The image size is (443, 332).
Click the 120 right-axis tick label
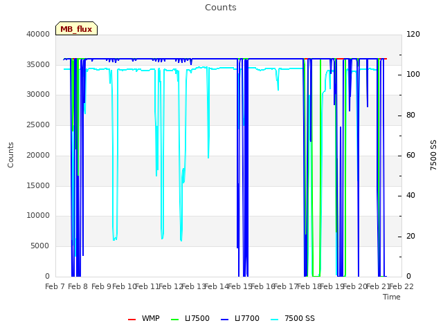click(x=413, y=34)
